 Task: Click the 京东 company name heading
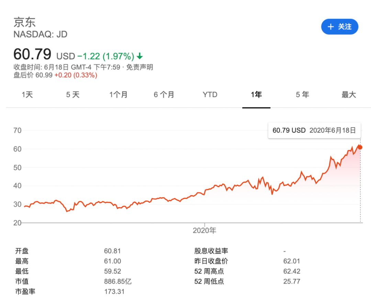(x=24, y=22)
